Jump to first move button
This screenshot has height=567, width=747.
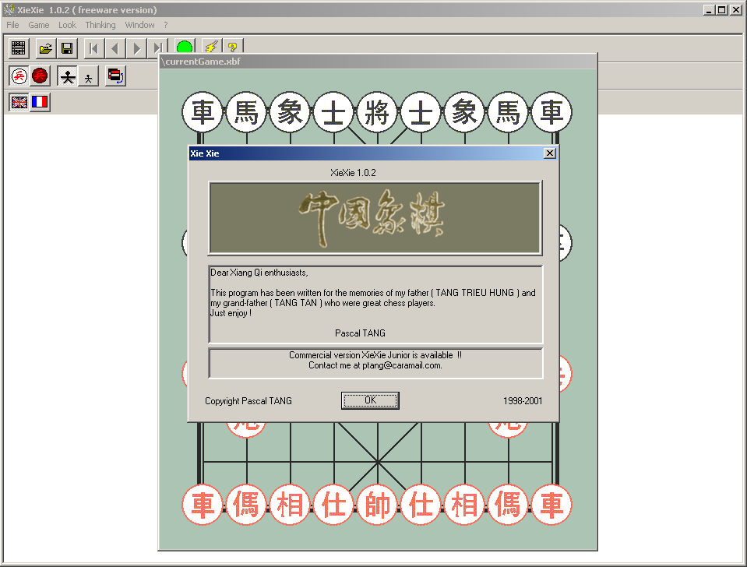93,48
